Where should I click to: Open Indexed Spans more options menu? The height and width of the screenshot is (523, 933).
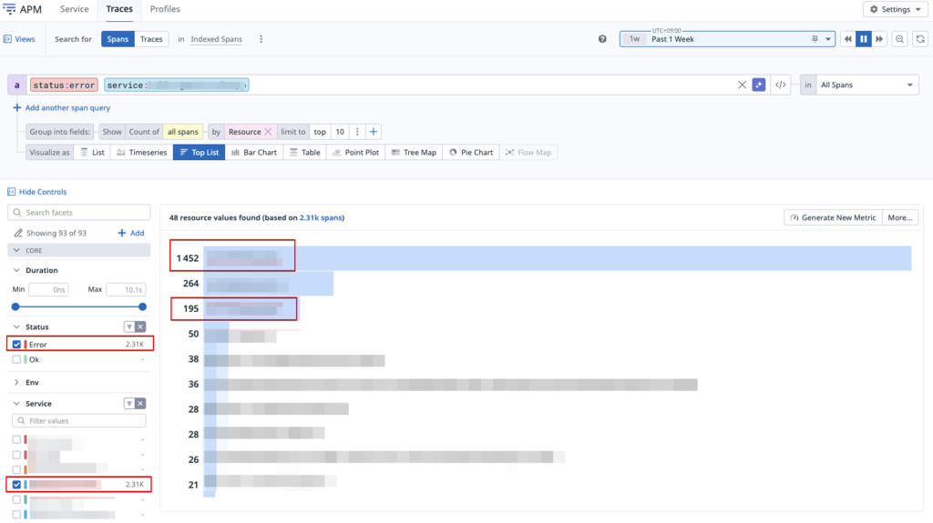coord(261,39)
